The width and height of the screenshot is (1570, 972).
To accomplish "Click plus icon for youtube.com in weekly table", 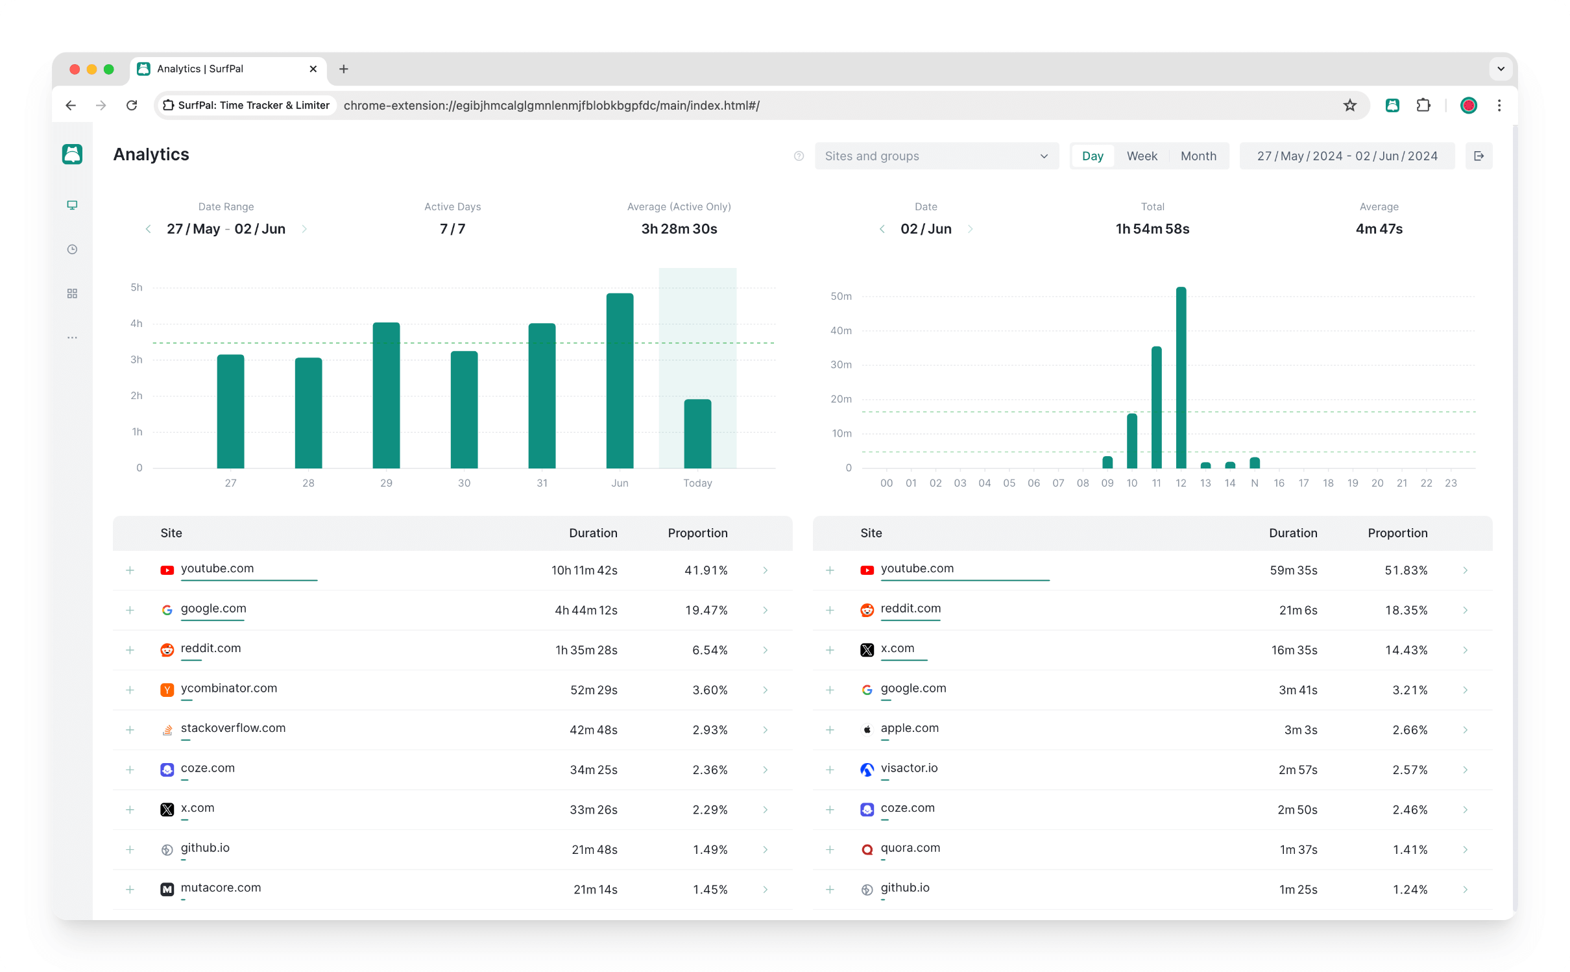I will tap(130, 570).
